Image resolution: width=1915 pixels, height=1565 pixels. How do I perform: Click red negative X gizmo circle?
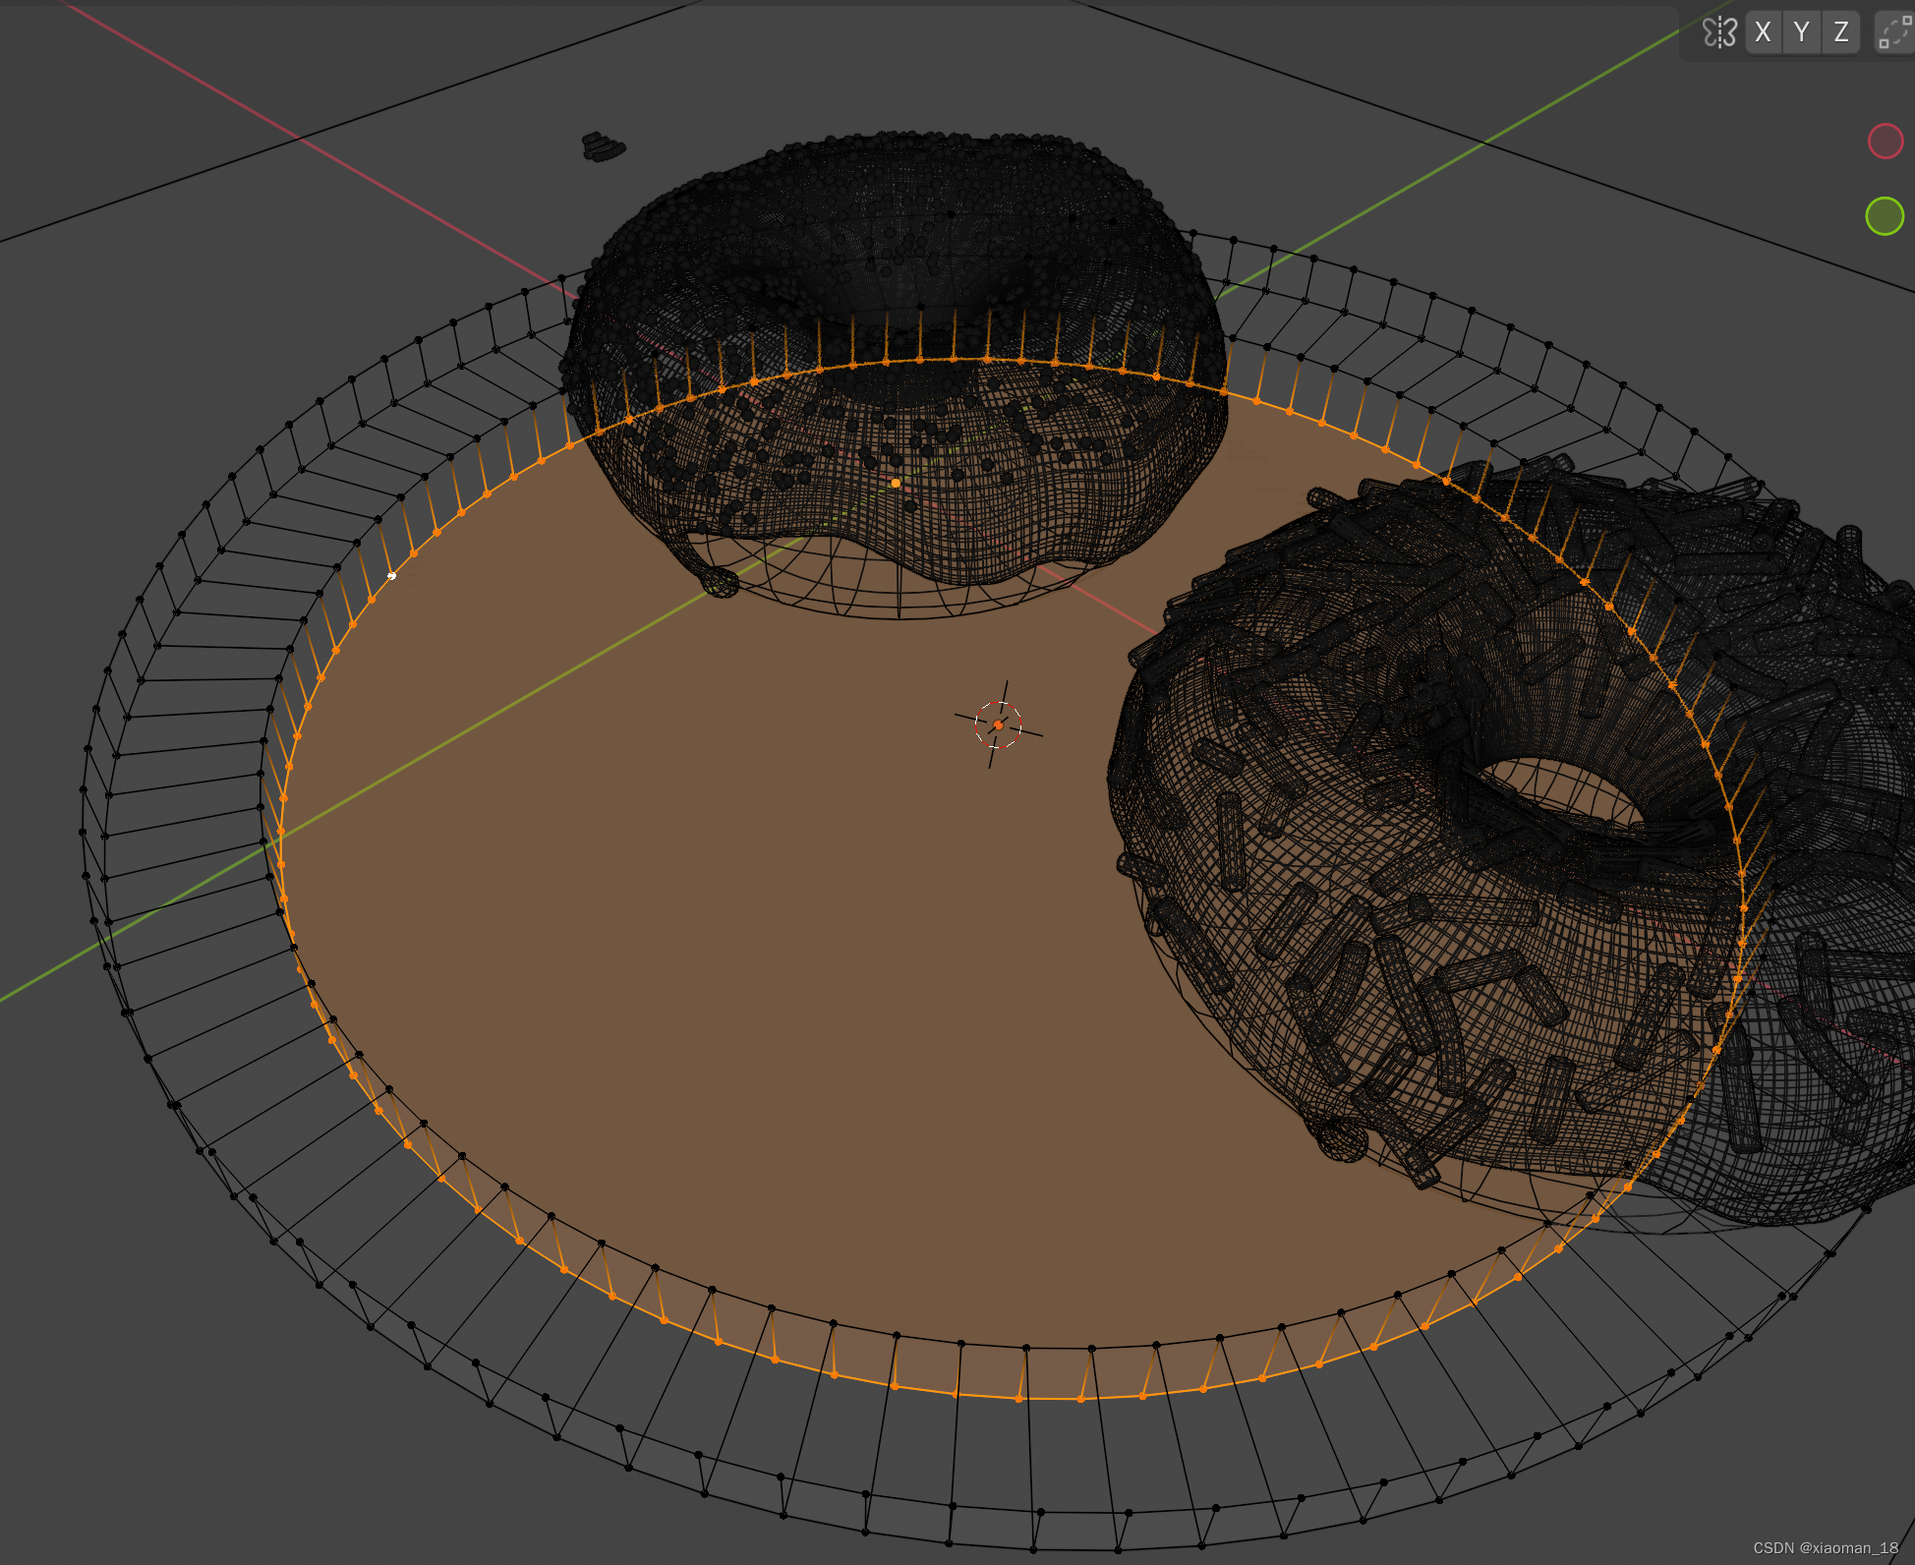[1885, 141]
